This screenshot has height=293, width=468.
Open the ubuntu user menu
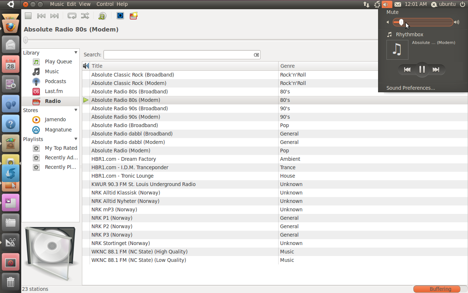pyautogui.click(x=443, y=4)
